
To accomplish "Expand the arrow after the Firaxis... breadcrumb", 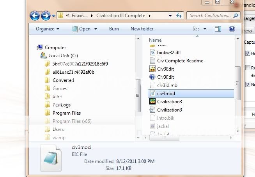I will pyautogui.click(x=92, y=16).
